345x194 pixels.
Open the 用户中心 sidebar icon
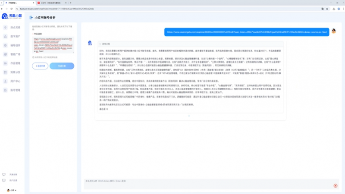click(4, 81)
